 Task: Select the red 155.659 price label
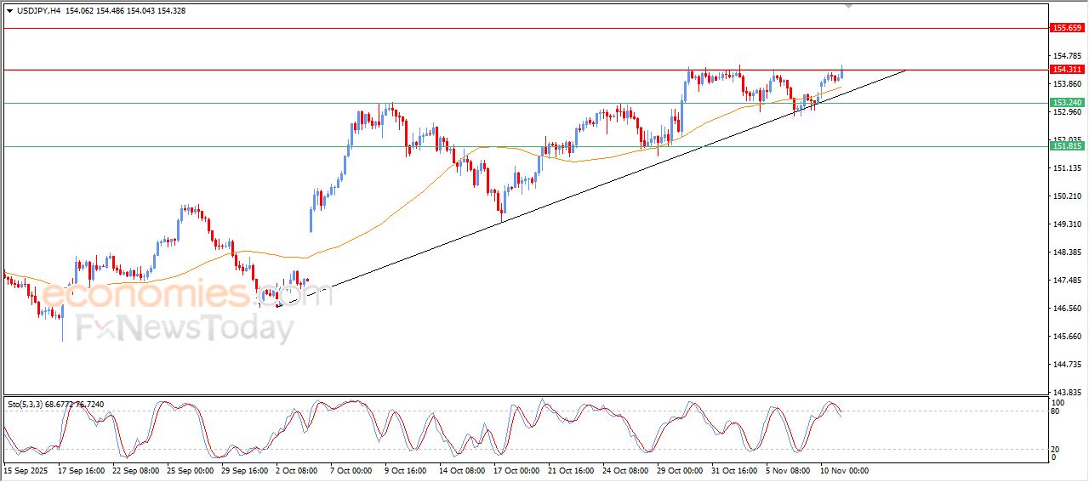pyautogui.click(x=1068, y=28)
